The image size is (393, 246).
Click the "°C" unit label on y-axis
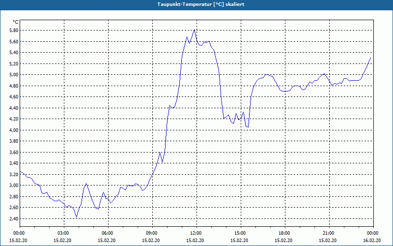[16, 22]
